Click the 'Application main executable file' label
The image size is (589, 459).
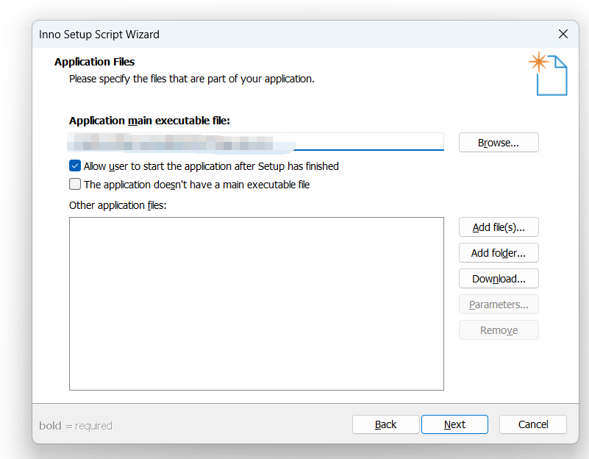(x=149, y=121)
